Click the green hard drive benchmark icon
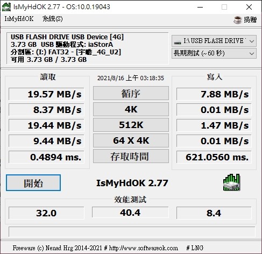Viewport: 262px width, 254px height. coord(231,182)
